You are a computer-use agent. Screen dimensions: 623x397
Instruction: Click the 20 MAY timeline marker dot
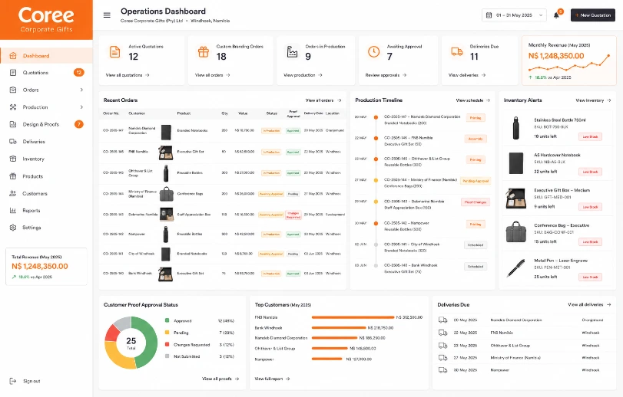(x=376, y=117)
